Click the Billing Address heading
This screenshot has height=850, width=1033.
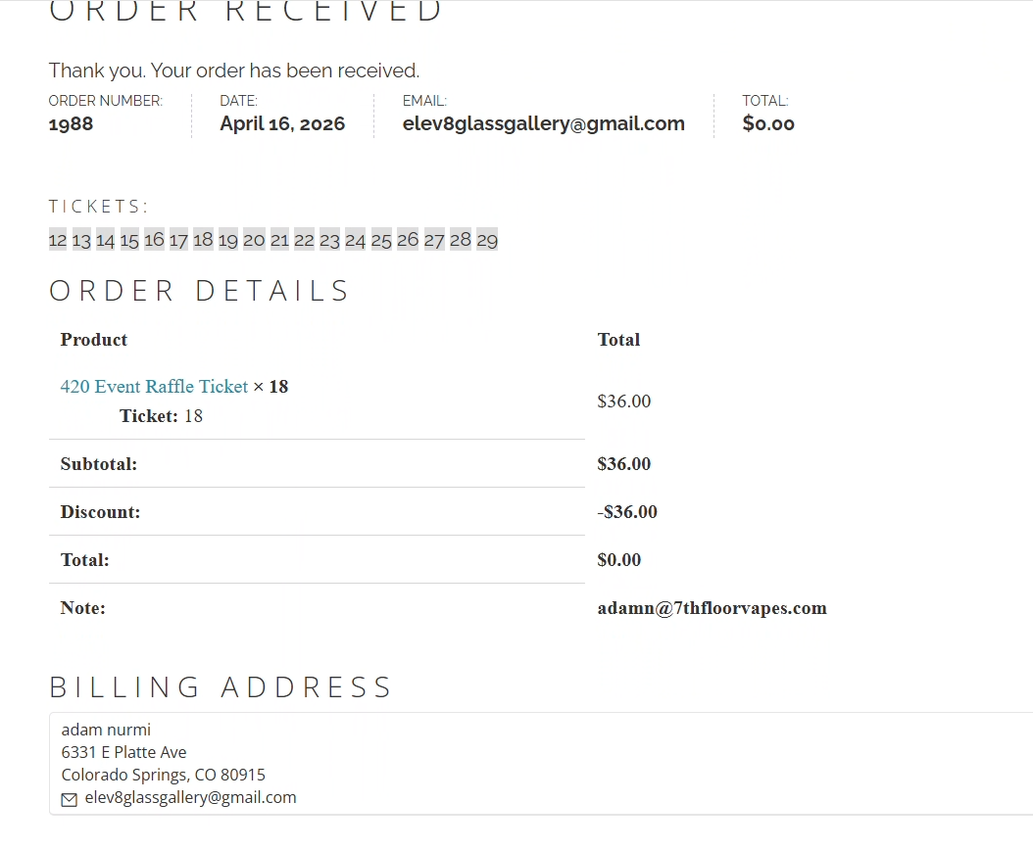221,687
